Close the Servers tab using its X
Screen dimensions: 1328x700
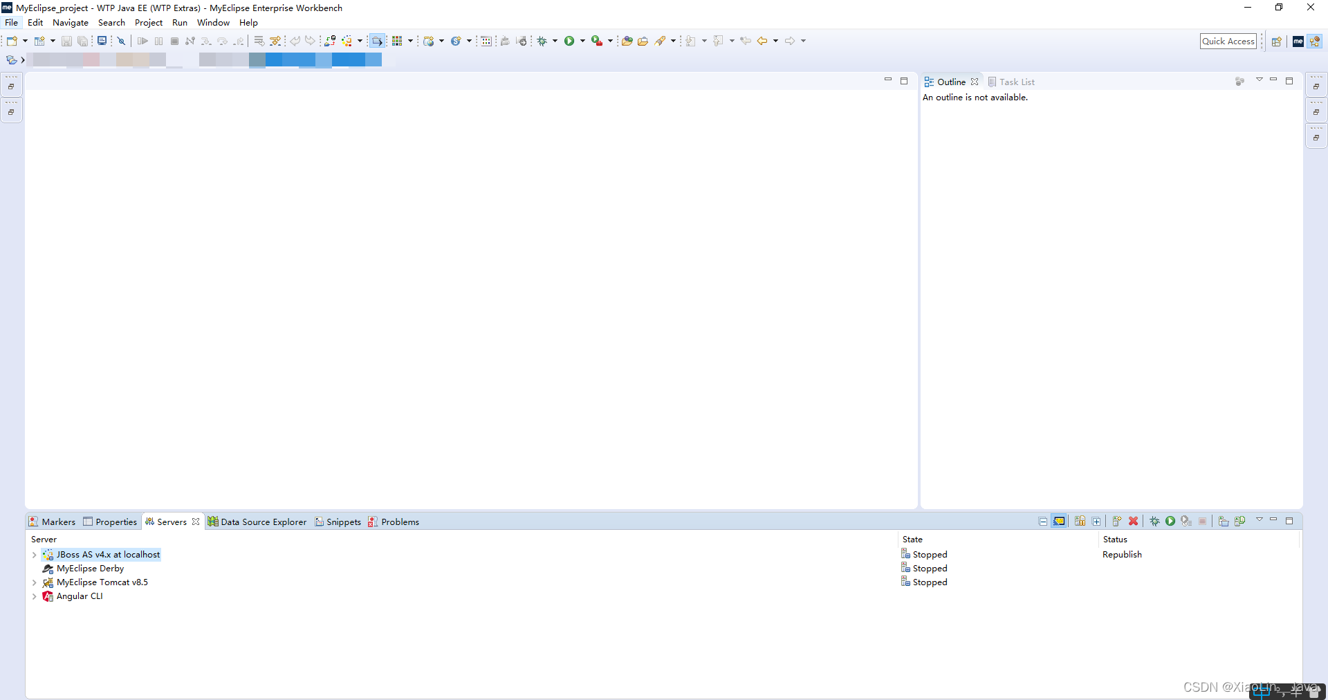(196, 522)
